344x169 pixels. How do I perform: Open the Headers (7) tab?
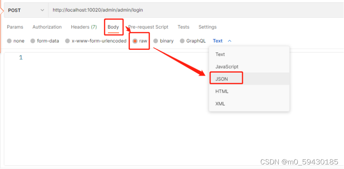[x=84, y=27]
